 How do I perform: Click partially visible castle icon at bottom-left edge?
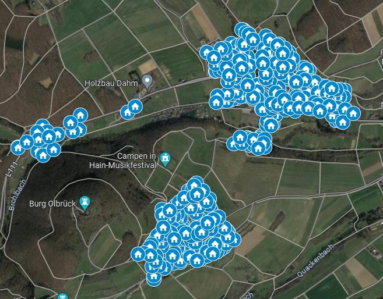pos(62,296)
